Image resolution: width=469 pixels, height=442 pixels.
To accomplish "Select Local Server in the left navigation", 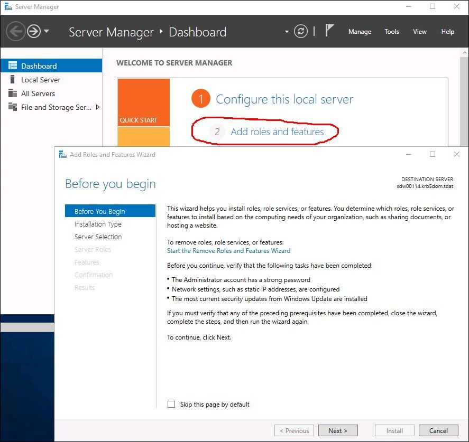I will [51, 80].
